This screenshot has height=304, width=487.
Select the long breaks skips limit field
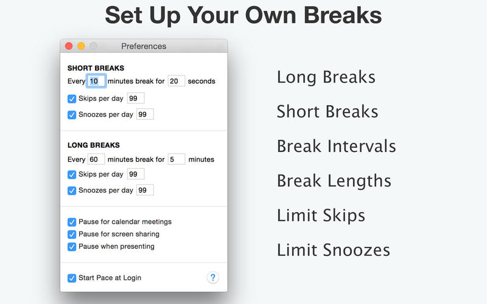click(x=136, y=174)
